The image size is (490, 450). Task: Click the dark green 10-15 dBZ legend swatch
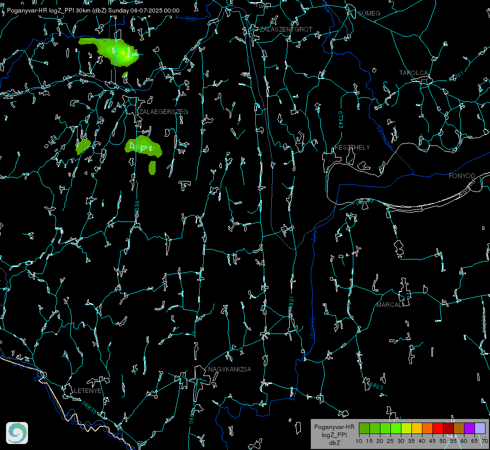364,428
